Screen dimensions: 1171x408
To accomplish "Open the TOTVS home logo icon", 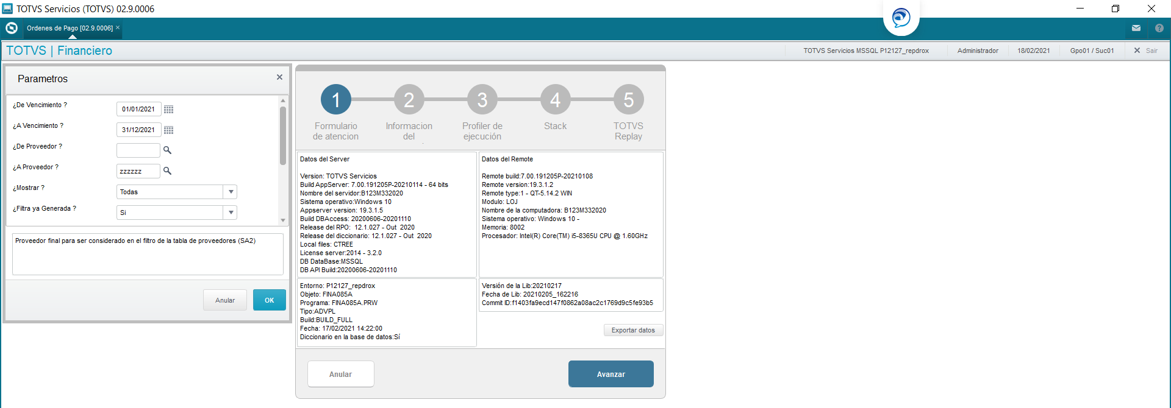I will pos(11,28).
